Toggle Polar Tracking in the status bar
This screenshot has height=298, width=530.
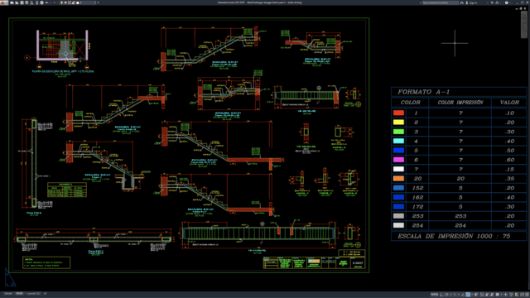(x=446, y=295)
